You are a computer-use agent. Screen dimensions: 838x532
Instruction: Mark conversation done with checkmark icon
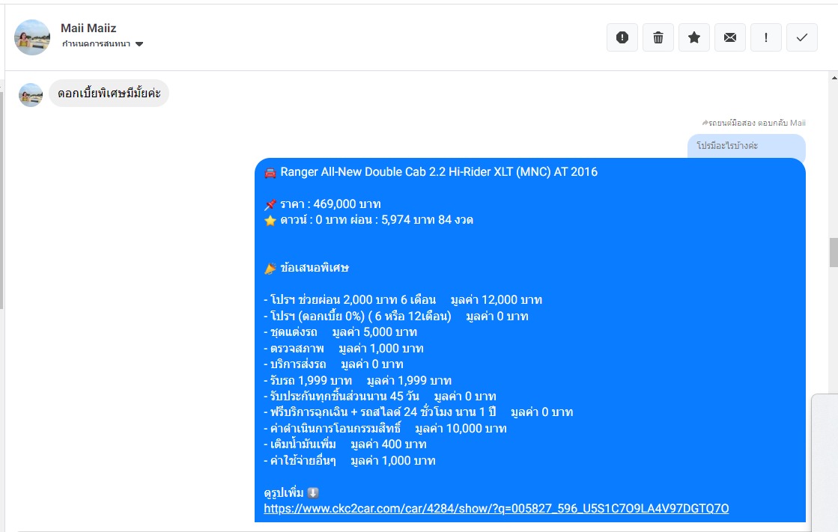[x=801, y=37]
